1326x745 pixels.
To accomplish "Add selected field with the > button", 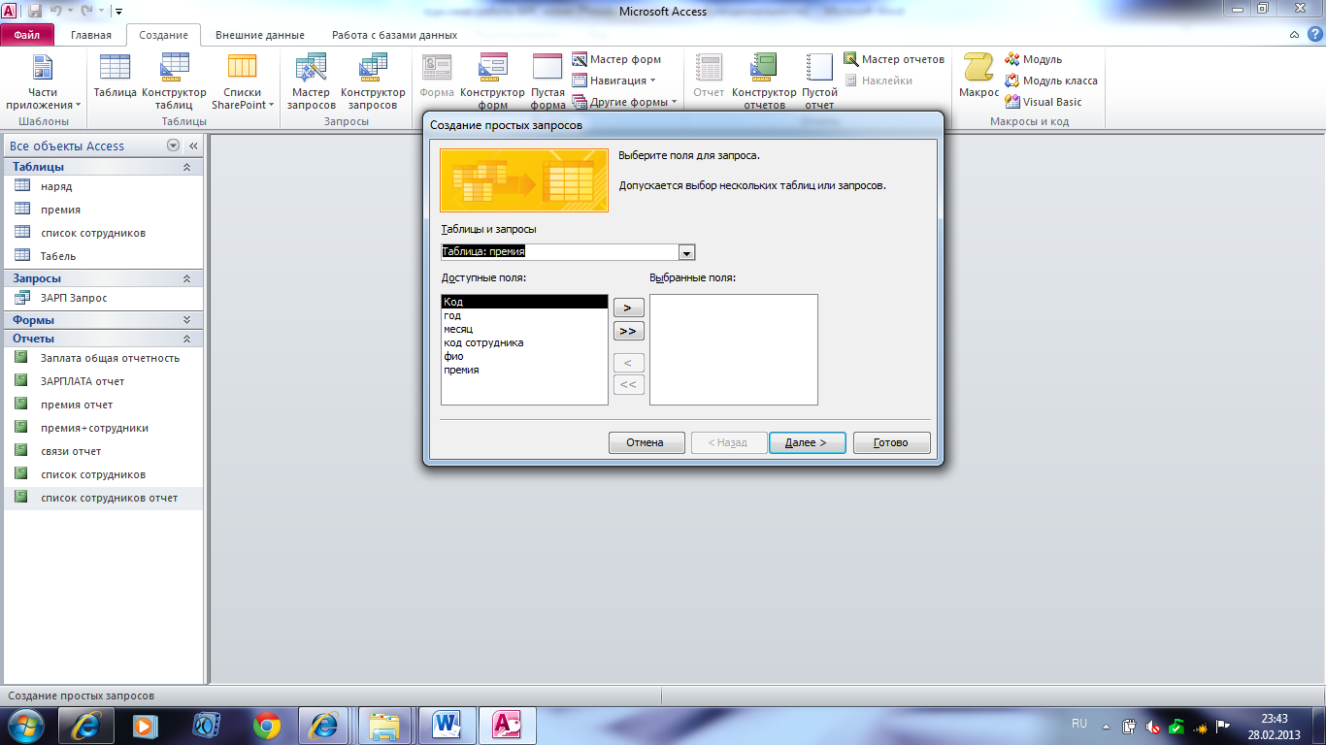I will pos(628,308).
